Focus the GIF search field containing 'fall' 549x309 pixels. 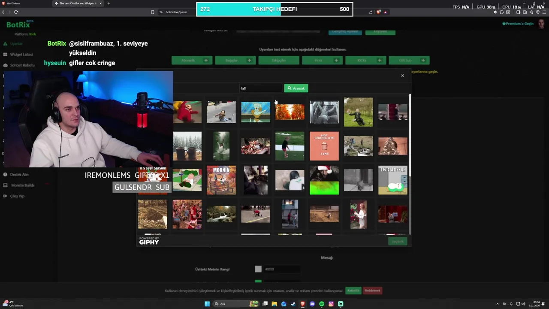tap(260, 88)
